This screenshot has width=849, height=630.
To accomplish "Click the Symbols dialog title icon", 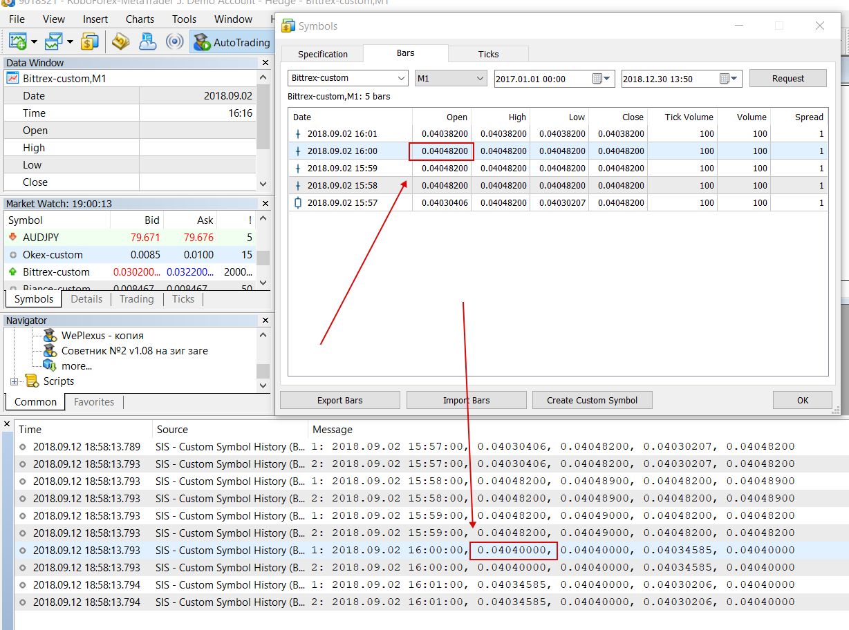I will pos(288,26).
